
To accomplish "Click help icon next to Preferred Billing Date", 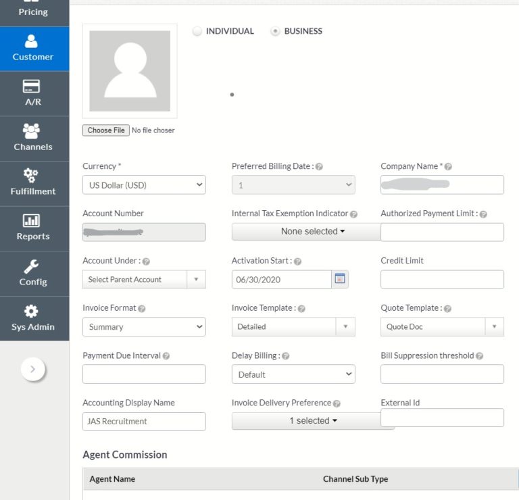I will 319,167.
